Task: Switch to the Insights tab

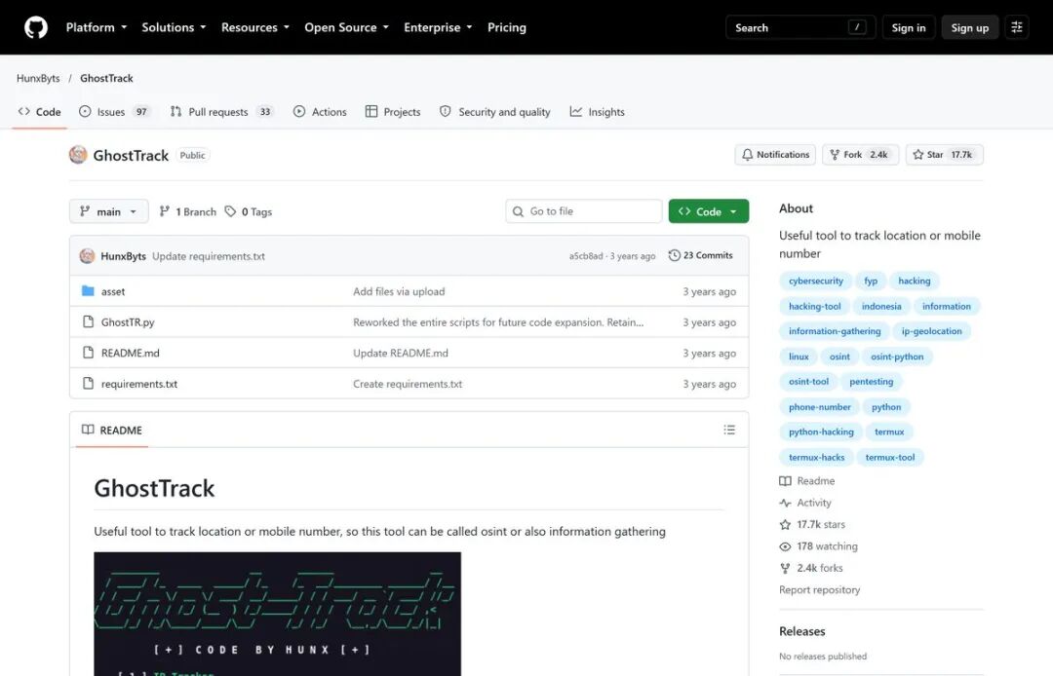Action: tap(597, 112)
